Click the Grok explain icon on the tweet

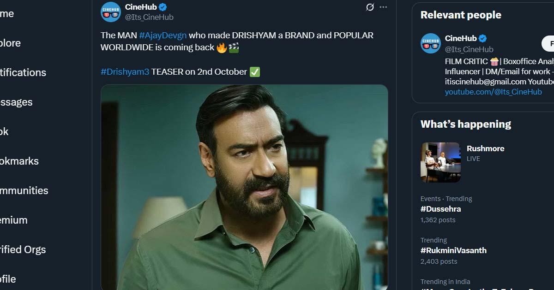pos(369,7)
